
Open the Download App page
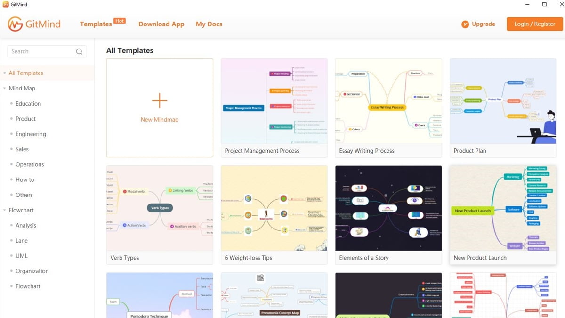pos(161,24)
